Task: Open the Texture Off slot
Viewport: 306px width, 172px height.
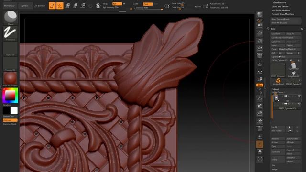Action: coord(11,64)
